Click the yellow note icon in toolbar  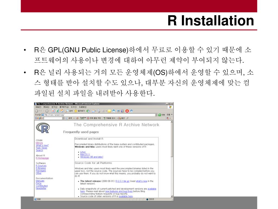point(109,111)
